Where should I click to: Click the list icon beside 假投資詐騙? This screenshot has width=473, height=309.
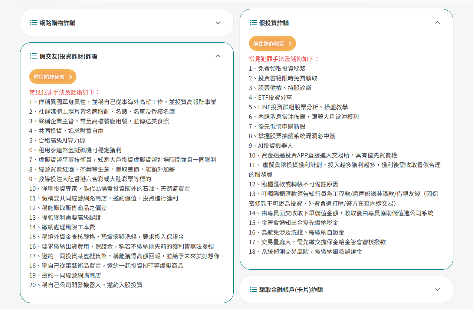pos(253,23)
